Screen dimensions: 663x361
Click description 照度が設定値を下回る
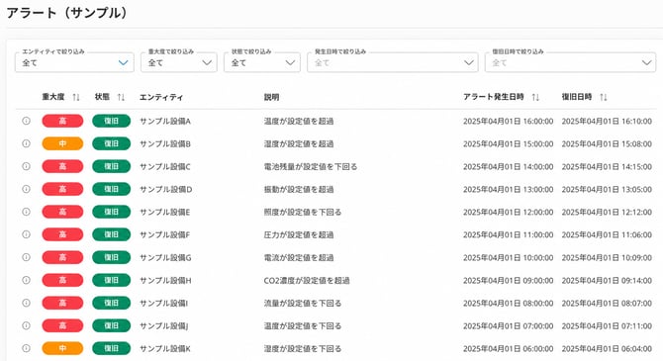coord(303,213)
